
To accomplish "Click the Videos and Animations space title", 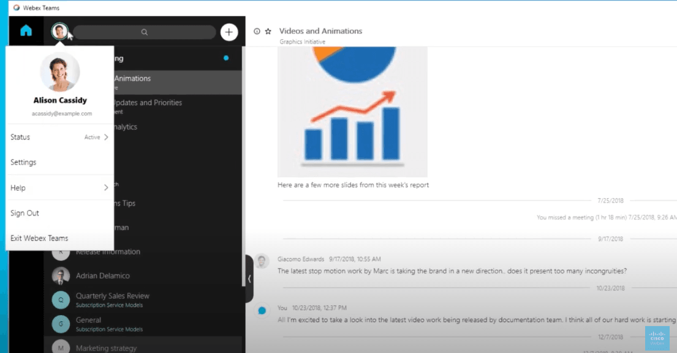I will [320, 31].
